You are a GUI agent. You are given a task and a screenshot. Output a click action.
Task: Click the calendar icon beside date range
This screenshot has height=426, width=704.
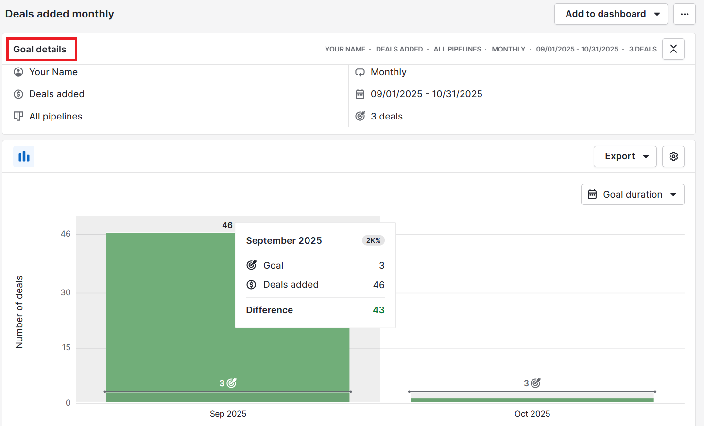360,94
